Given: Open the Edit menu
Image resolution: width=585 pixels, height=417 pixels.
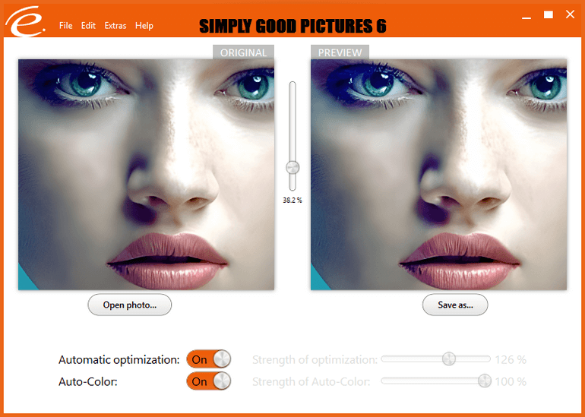Looking at the screenshot, I should [88, 25].
